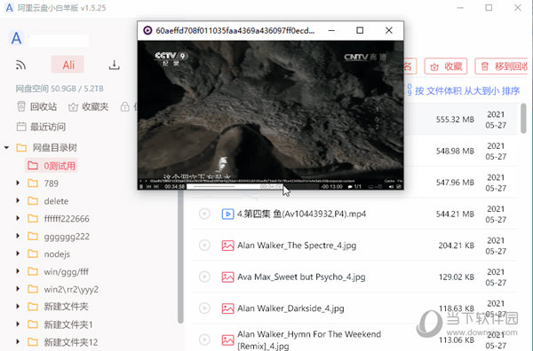533x351 pixels.
Task: Select the nodejs folder icon
Action: pyautogui.click(x=33, y=253)
